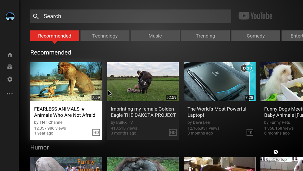
Task: Open the account profile avatar
Action: coord(10,16)
